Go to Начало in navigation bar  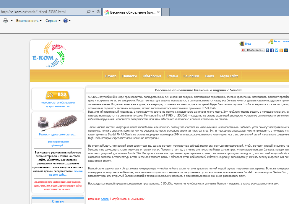[x=111, y=76]
